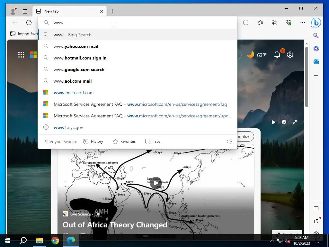Open www.microsoft.com suggestion
This screenshot has height=247, width=329.
138,92
